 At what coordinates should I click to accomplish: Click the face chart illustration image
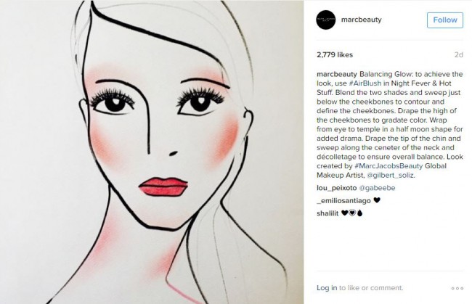coord(152,152)
